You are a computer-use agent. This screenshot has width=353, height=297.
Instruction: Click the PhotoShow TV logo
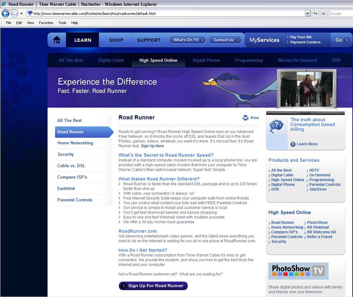298,271
